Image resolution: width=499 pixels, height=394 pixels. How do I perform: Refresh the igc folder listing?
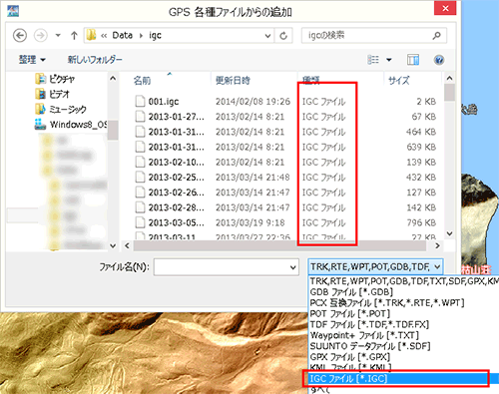coord(283,35)
